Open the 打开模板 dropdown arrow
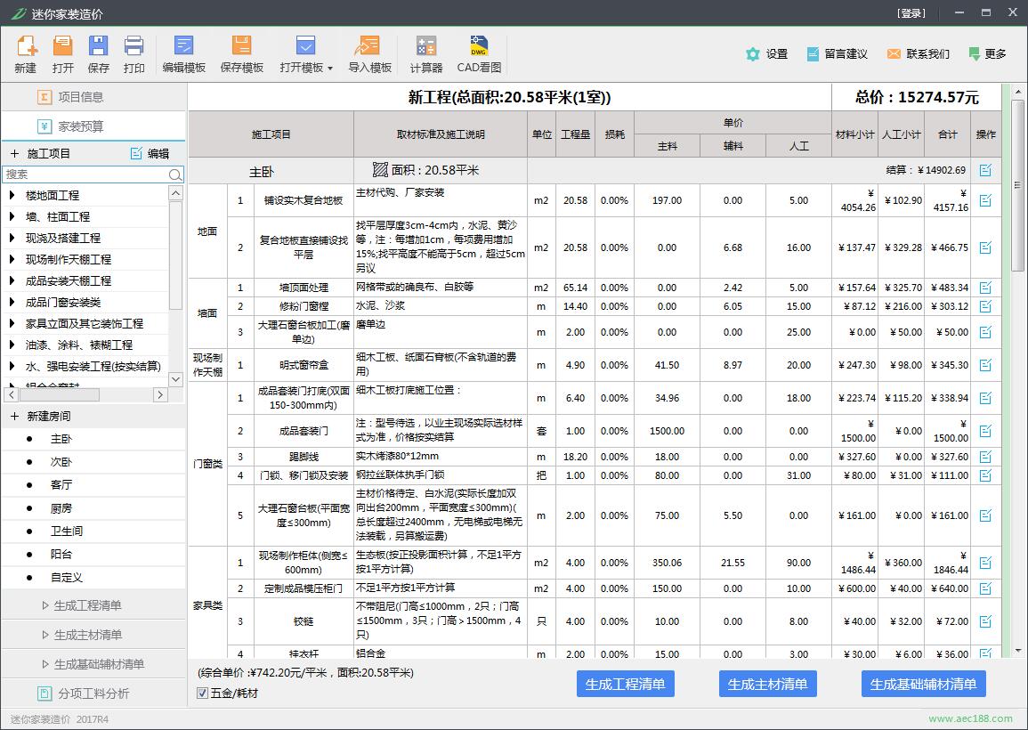This screenshot has height=730, width=1028. (x=330, y=69)
